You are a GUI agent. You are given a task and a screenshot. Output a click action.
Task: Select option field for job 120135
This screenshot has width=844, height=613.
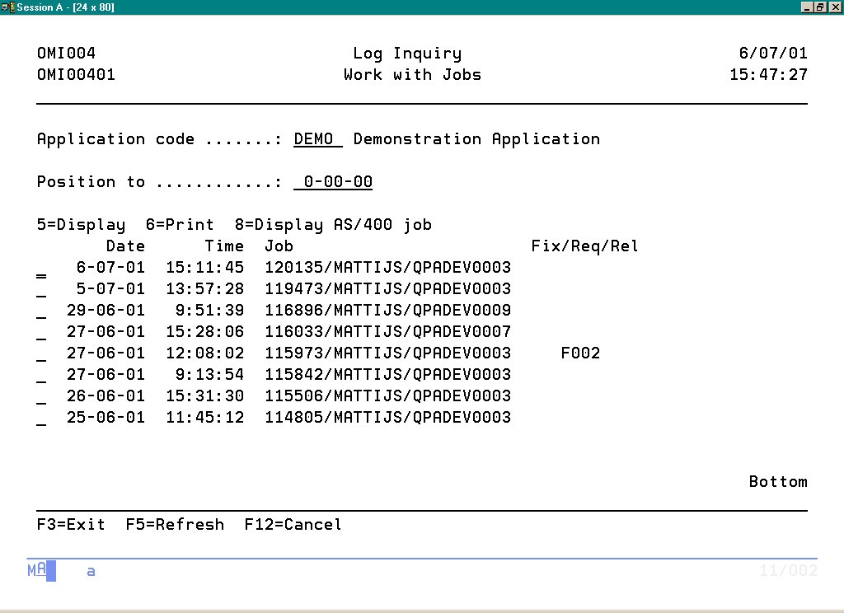[41, 269]
